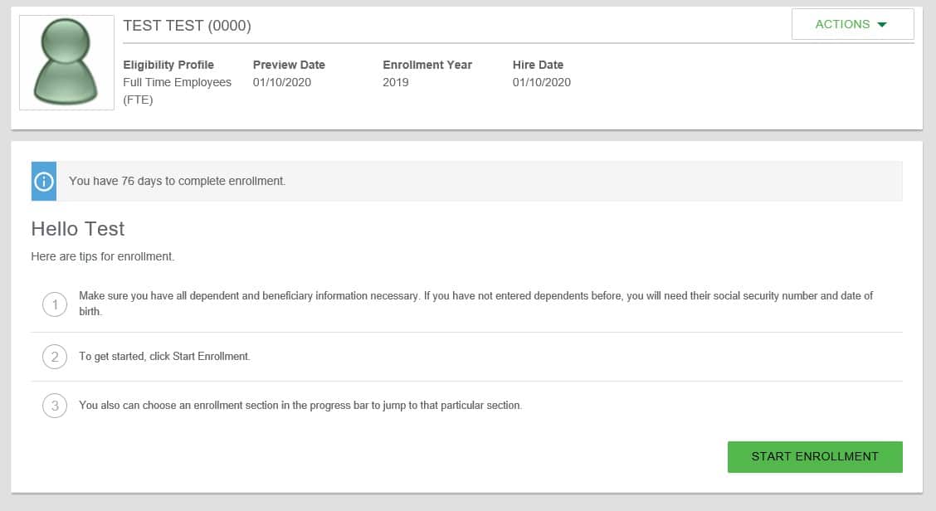Click the dependent and beneficiary information tip
The height and width of the screenshot is (511, 936).
[x=475, y=303]
